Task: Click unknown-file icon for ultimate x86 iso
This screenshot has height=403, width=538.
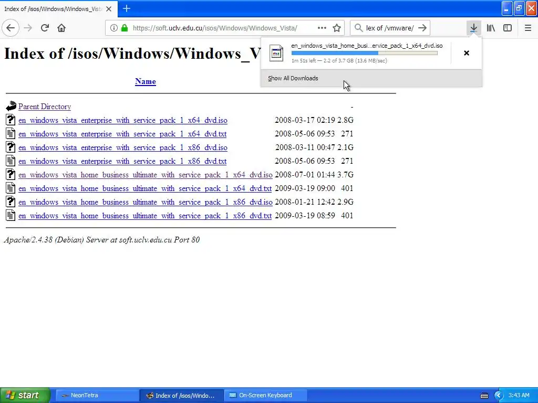Action: (x=11, y=201)
